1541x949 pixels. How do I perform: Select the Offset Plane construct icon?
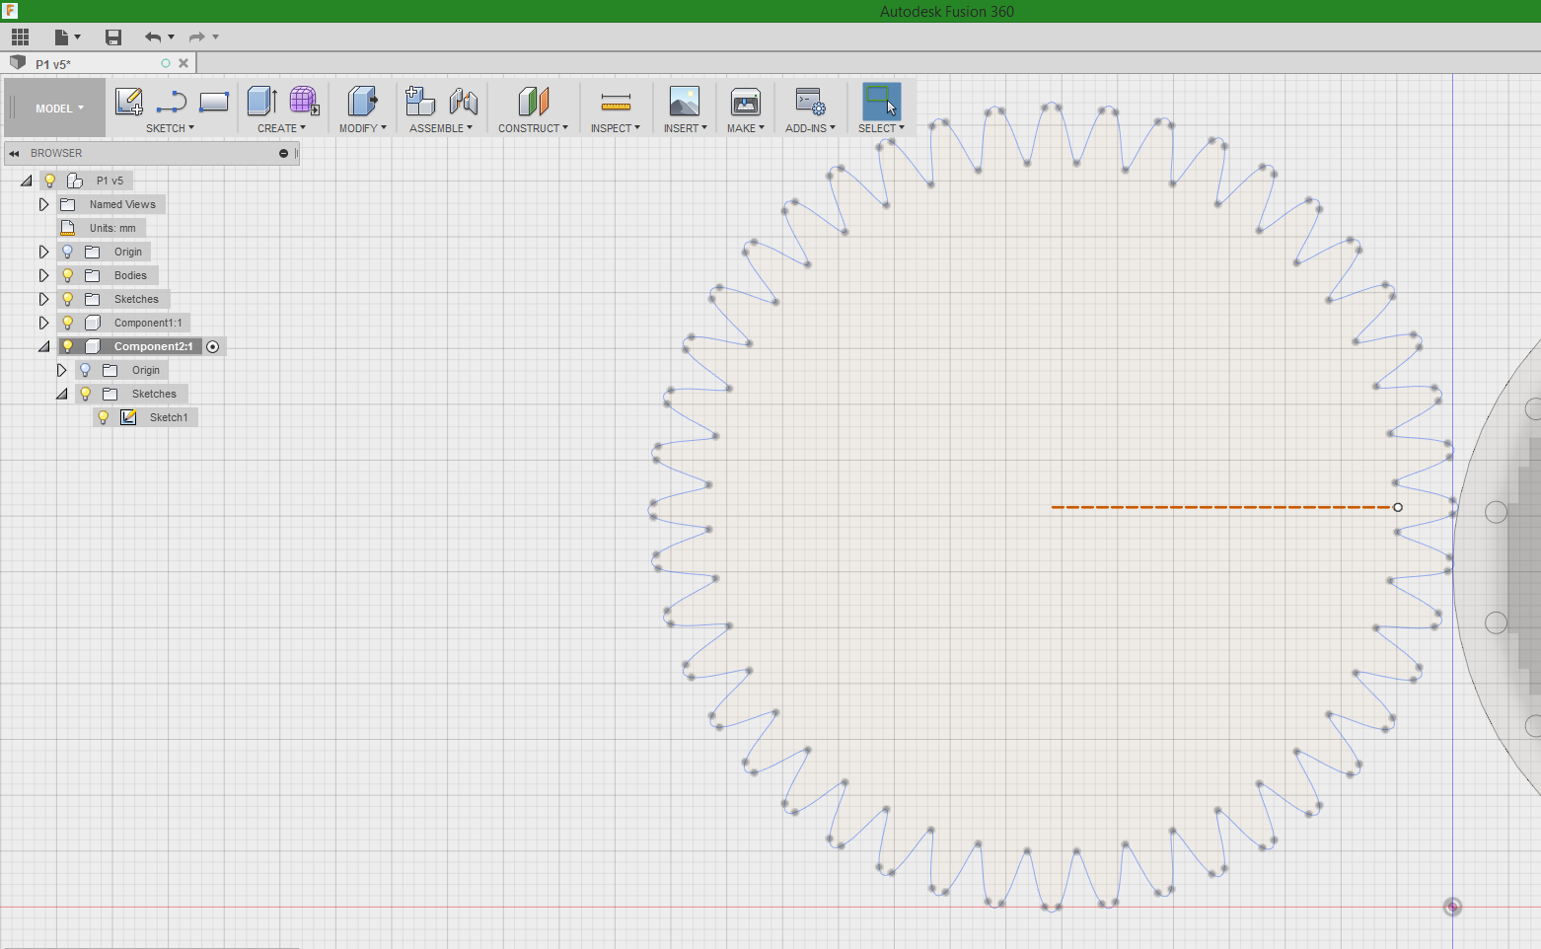[533, 102]
